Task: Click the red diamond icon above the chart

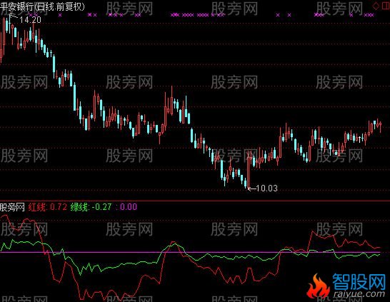Action: (x=376, y=6)
